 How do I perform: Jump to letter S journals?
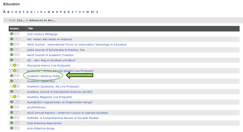point(72,12)
